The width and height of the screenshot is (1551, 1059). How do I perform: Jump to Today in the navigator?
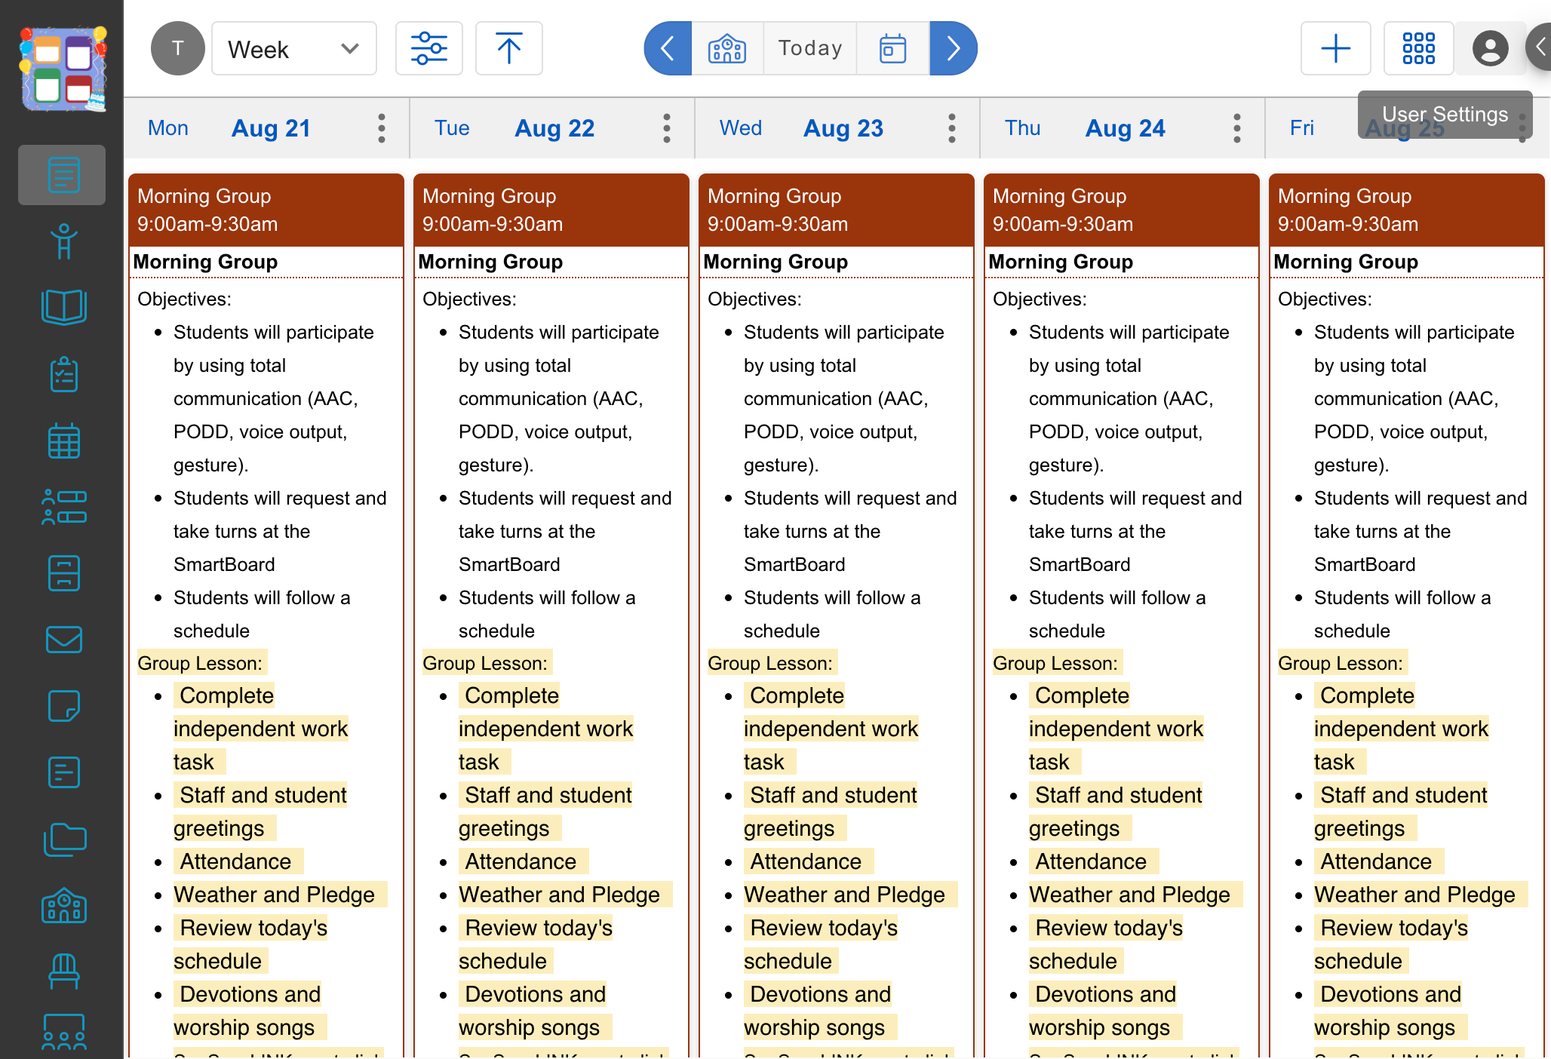coord(810,48)
